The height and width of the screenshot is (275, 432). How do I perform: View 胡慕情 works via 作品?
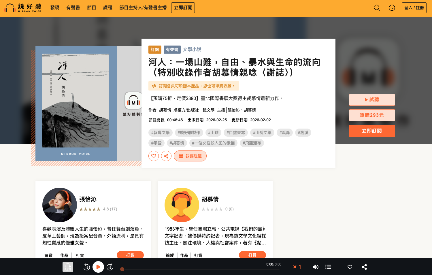(x=184, y=255)
